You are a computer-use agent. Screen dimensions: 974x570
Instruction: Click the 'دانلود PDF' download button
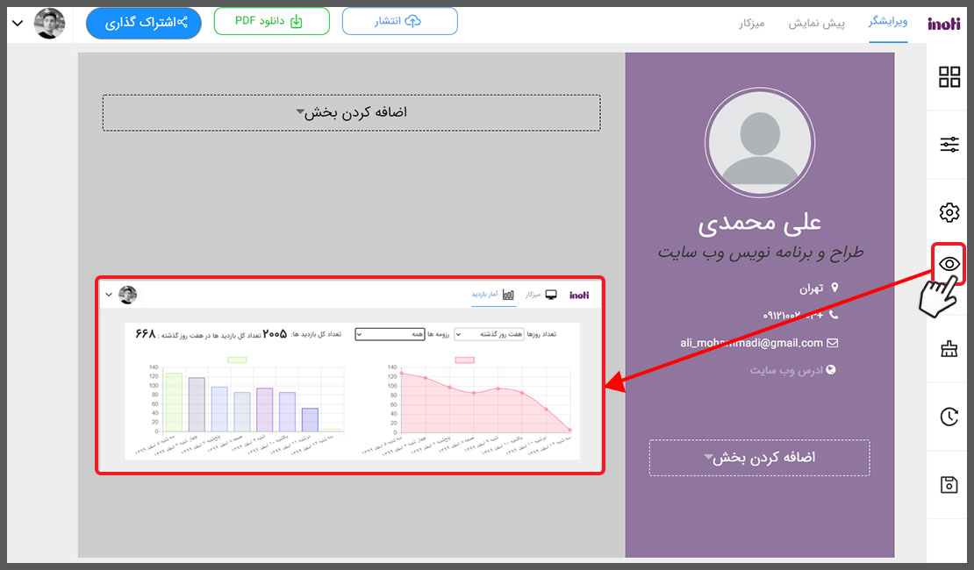(271, 22)
